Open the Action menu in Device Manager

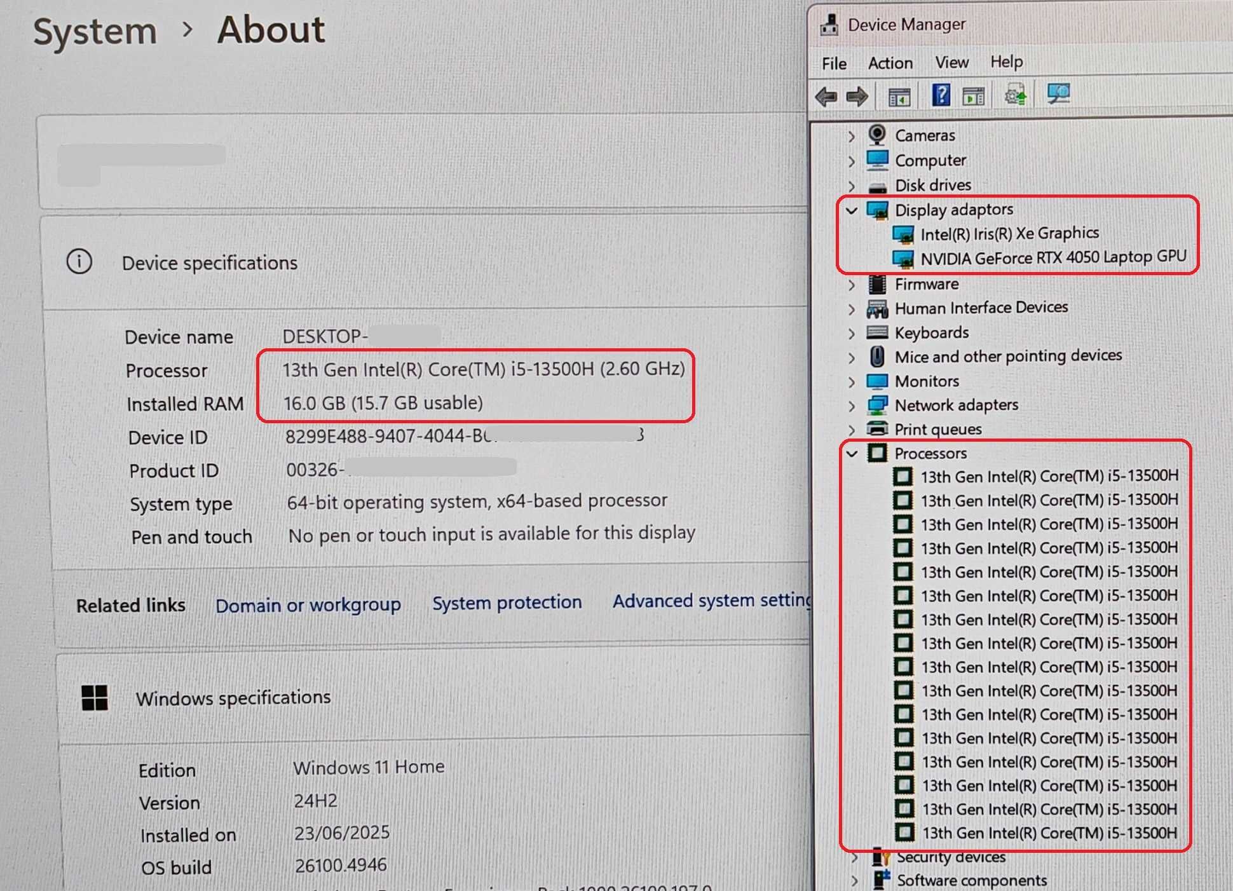click(890, 63)
